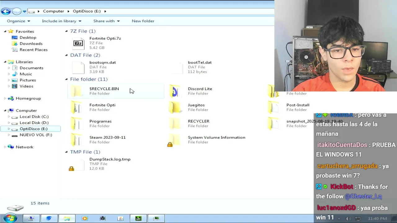Select Network in the navigation pane

(25, 147)
